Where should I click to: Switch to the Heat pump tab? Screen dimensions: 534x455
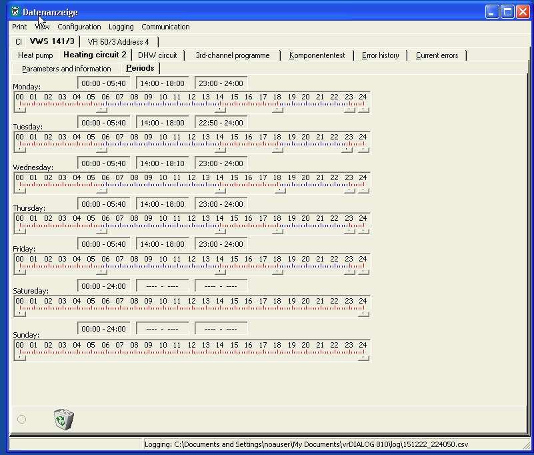[x=35, y=55]
